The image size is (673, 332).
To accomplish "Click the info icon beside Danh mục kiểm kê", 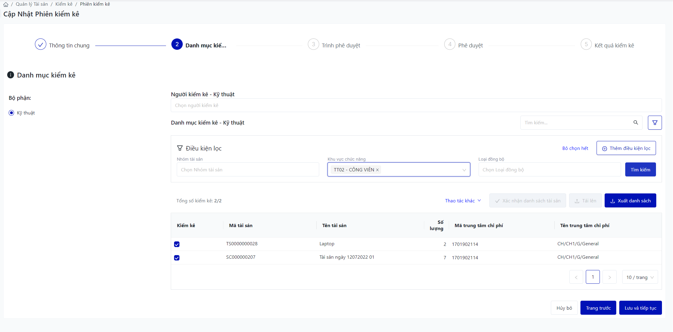I will 10,75.
